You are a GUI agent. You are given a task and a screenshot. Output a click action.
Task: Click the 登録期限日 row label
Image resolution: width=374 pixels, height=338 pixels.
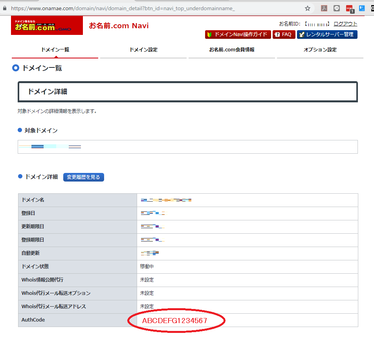pyautogui.click(x=33, y=240)
